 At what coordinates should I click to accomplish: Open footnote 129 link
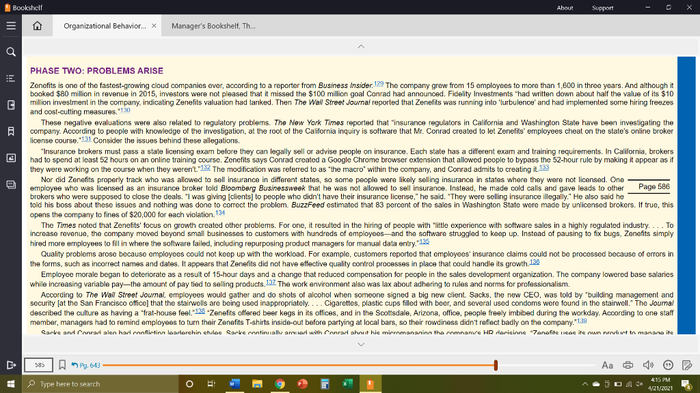[379, 84]
